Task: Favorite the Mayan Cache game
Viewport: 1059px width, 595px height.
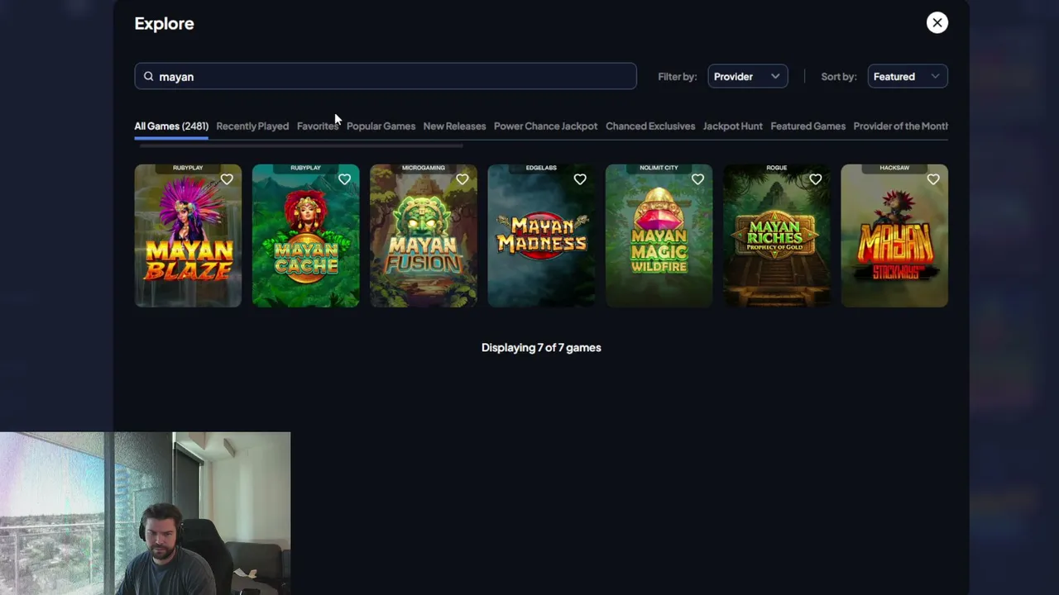Action: click(x=344, y=179)
